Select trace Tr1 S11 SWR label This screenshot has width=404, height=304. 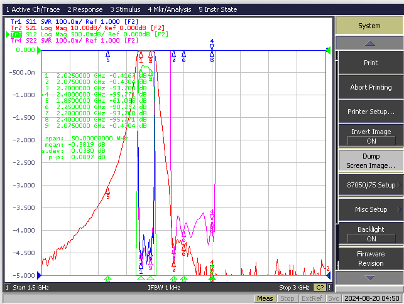pos(74,21)
